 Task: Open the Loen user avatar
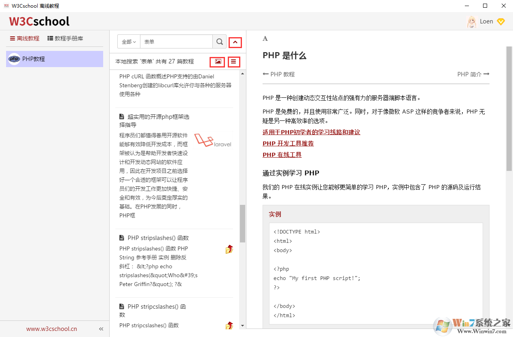pos(471,21)
